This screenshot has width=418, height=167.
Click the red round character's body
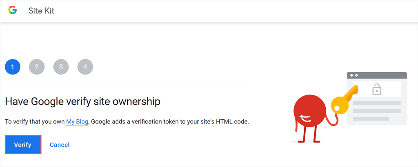click(310, 110)
